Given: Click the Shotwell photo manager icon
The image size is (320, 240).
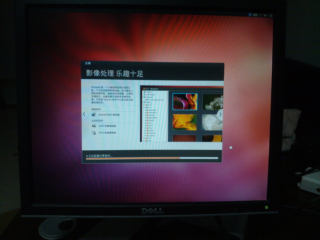Looking at the screenshot, I should 94,115.
